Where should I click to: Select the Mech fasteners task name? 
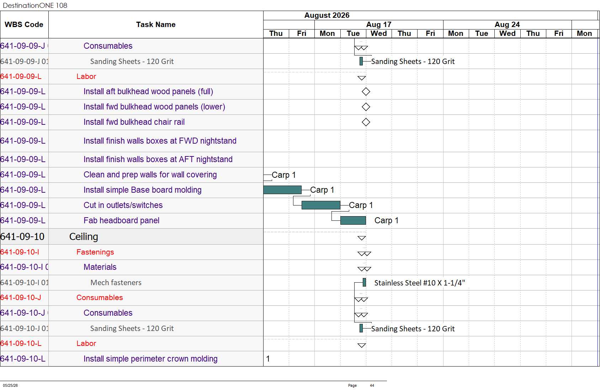[x=116, y=283]
